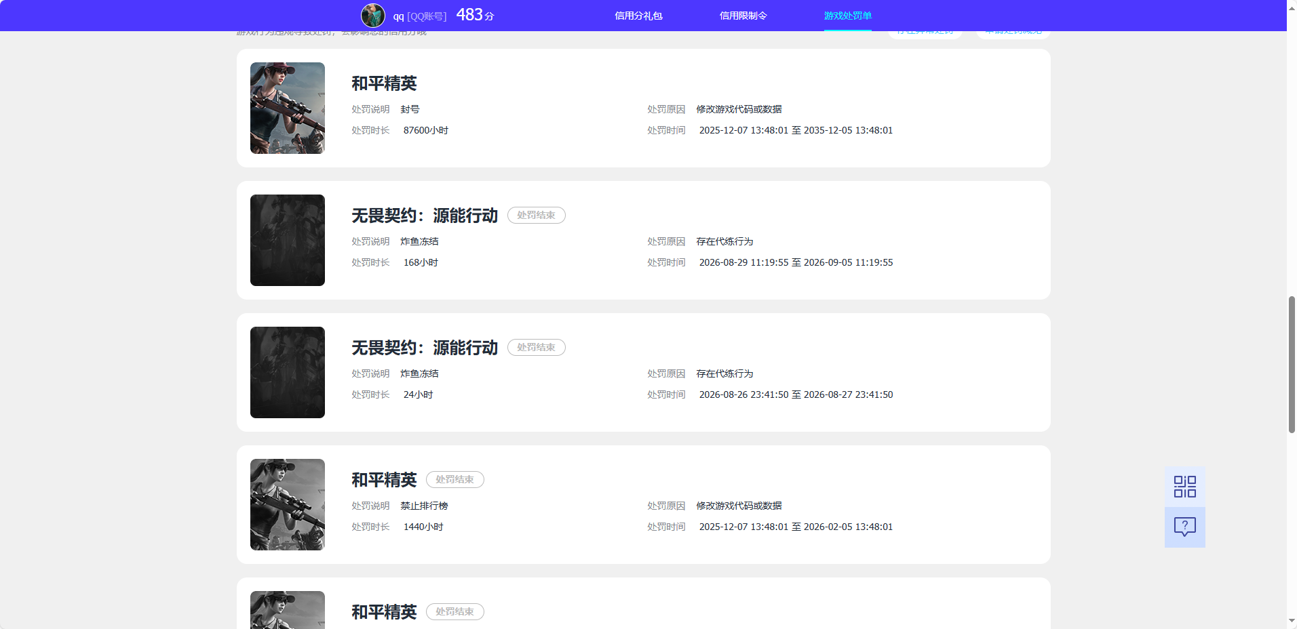Screen dimensions: 1297x629
Task: Click the 24小时 duration value
Action: [x=418, y=394]
